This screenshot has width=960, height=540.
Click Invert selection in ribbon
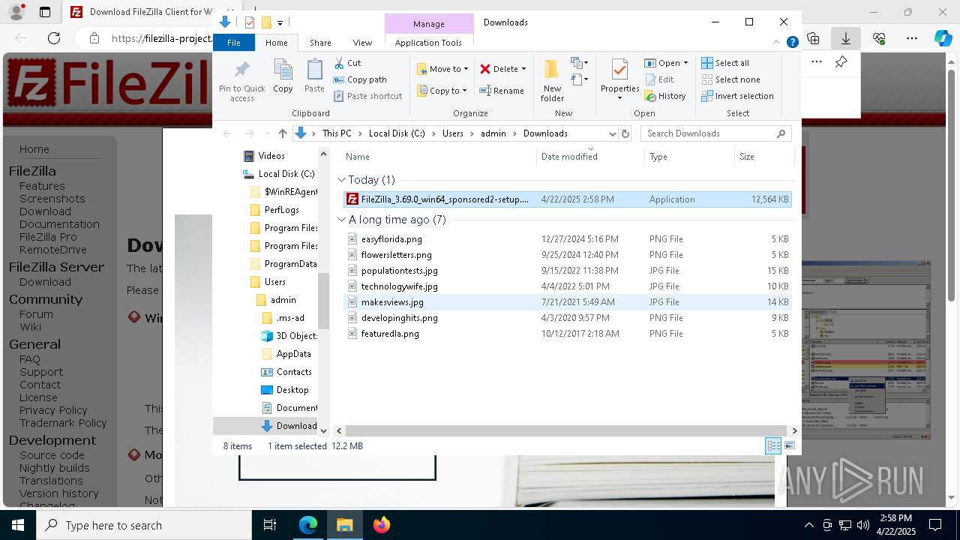[737, 96]
